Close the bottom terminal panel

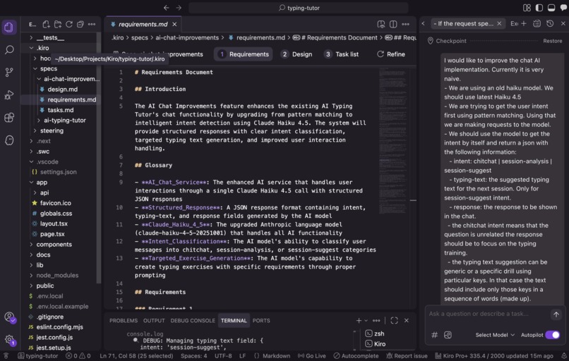coord(407,320)
